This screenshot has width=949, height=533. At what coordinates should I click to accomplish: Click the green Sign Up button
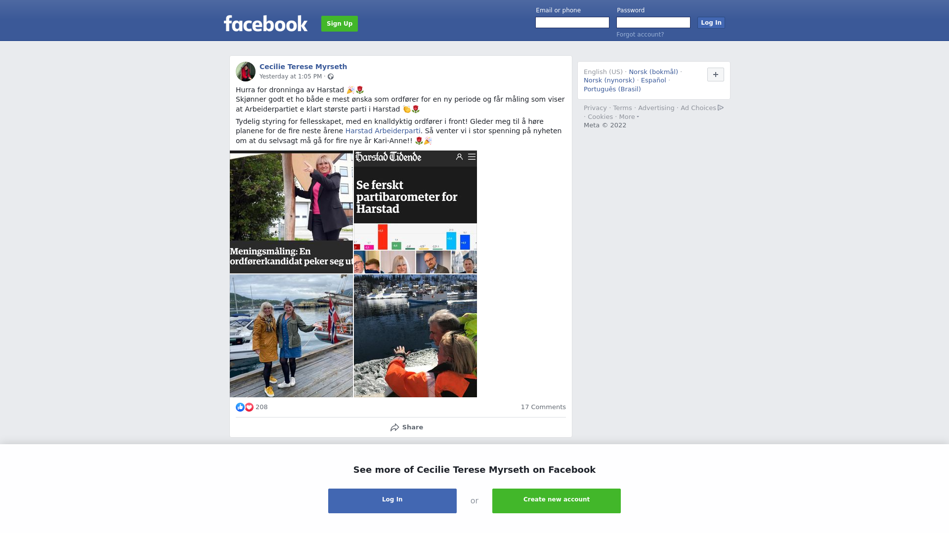(x=340, y=24)
